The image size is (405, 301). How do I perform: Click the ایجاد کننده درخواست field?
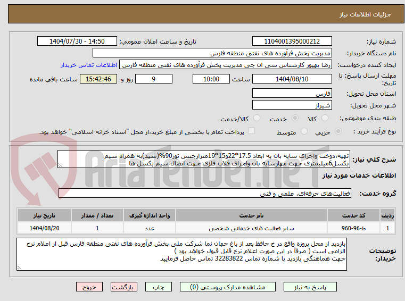pos(226,65)
